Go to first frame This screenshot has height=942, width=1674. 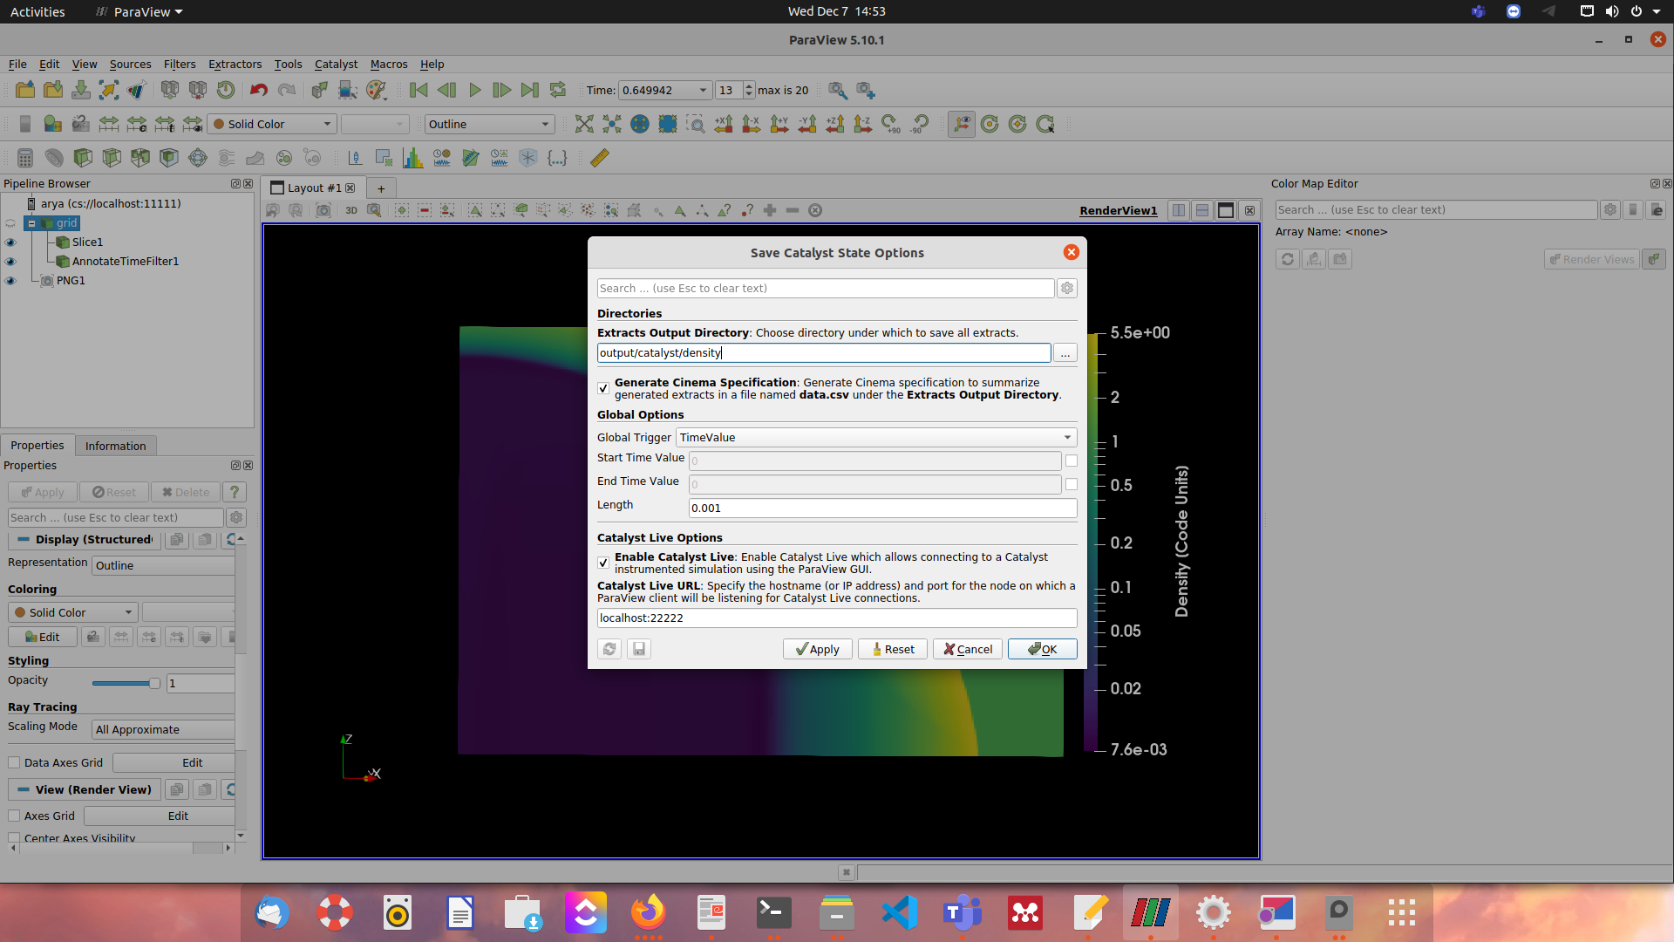click(418, 90)
